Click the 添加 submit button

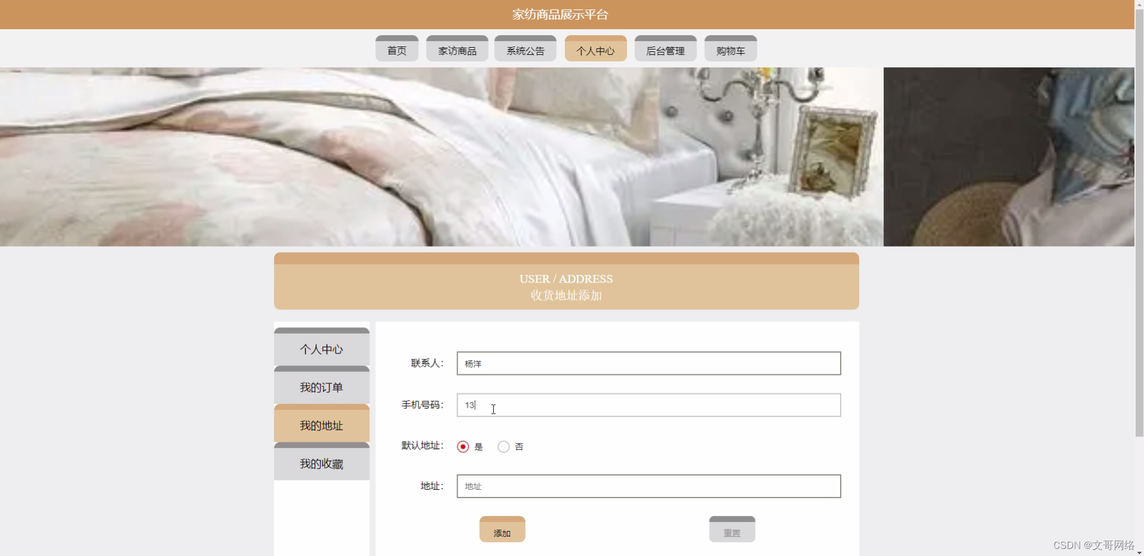click(502, 529)
